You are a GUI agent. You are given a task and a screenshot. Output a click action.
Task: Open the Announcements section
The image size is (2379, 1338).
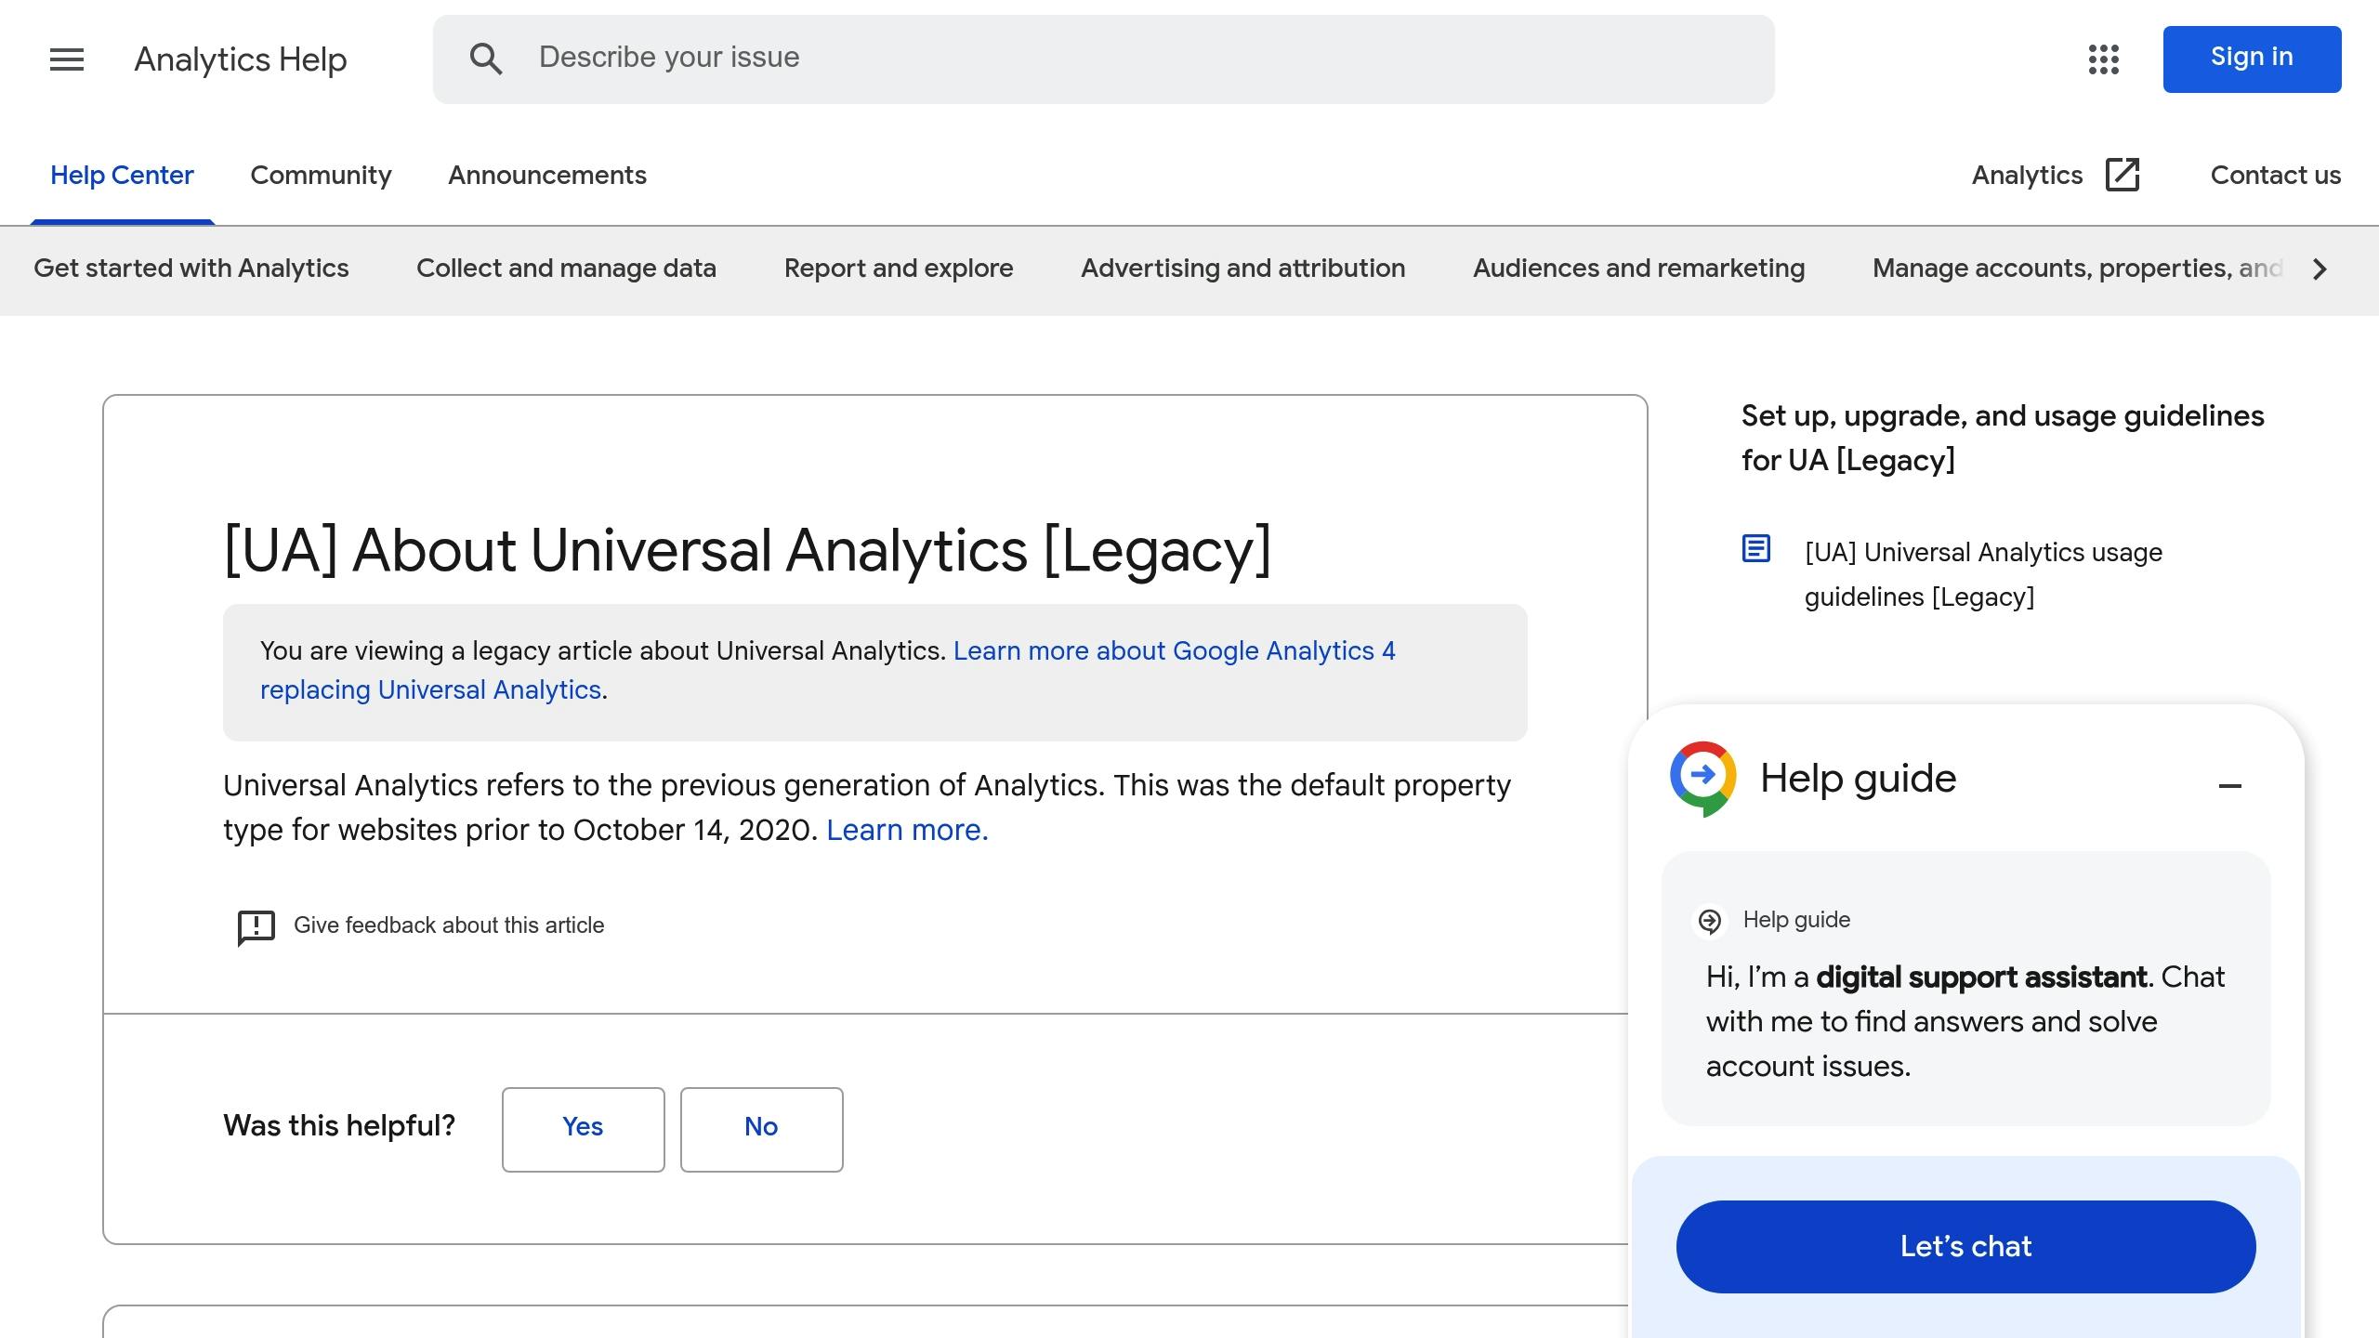point(546,175)
